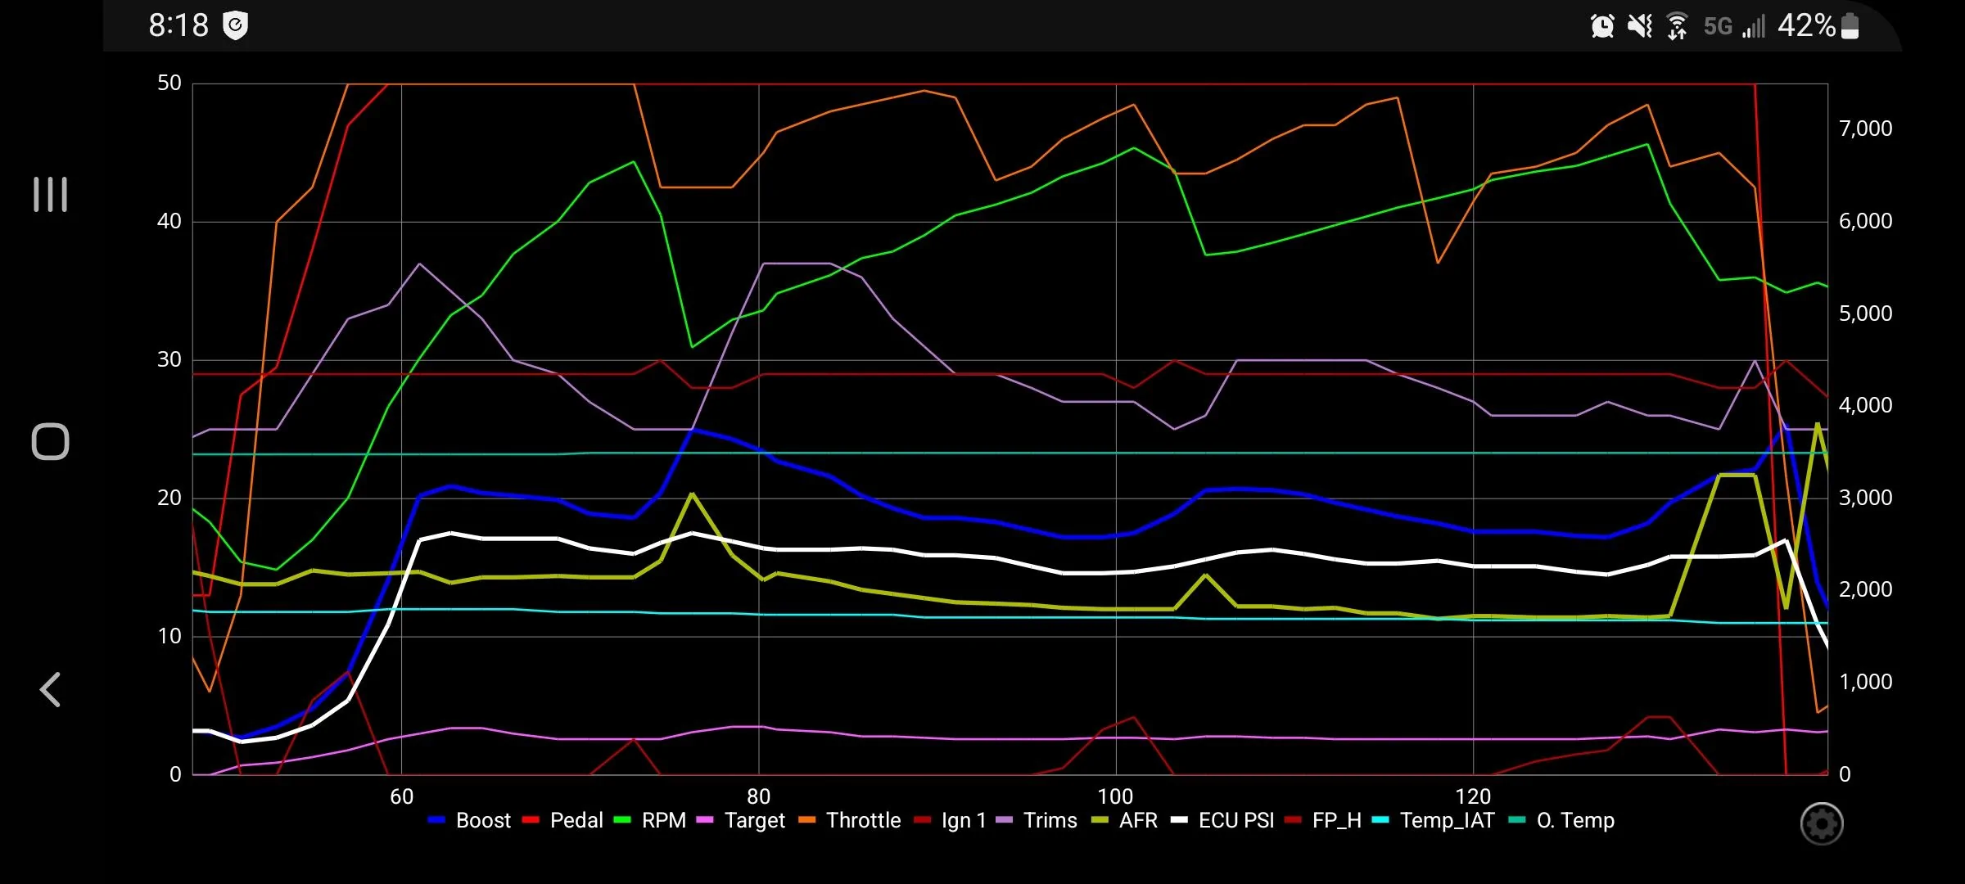The image size is (1965, 884).
Task: Toggle the RPM series in legend
Action: (650, 821)
